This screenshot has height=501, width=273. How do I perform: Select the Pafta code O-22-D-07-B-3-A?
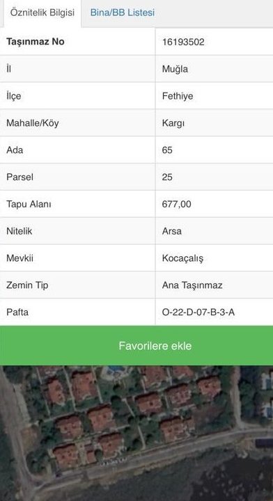(198, 312)
